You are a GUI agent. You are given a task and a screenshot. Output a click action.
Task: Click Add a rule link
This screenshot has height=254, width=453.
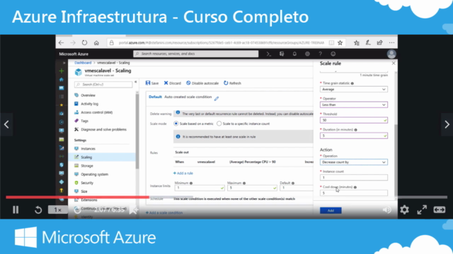tap(183, 173)
